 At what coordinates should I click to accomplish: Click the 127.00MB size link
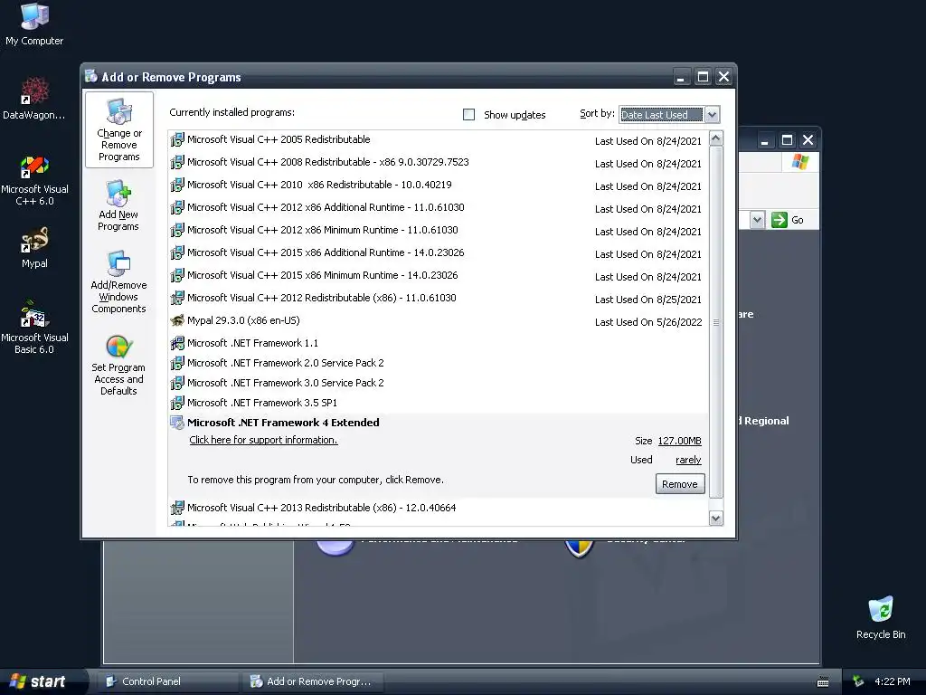(680, 441)
